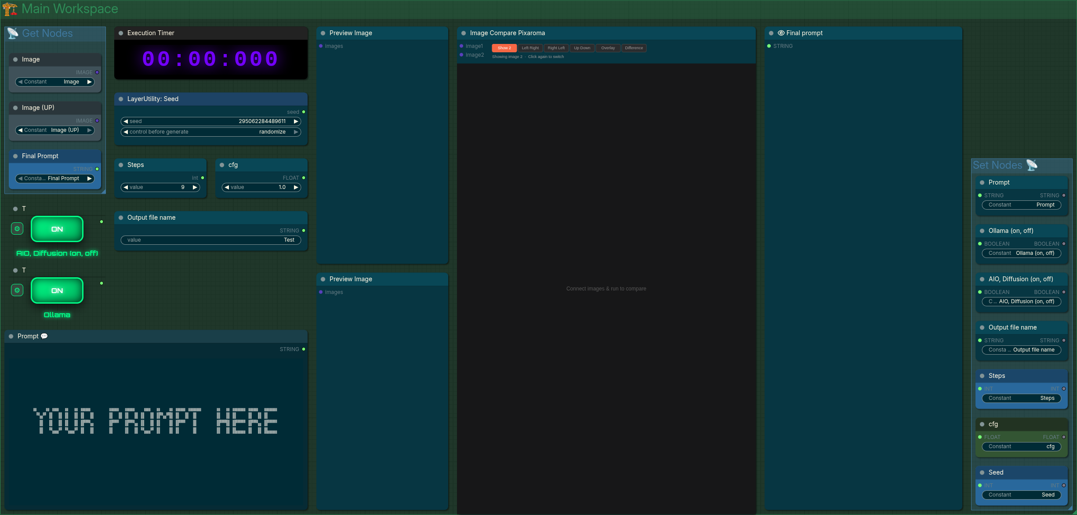Click the Output file name value field
The height and width of the screenshot is (515, 1077).
211,240
